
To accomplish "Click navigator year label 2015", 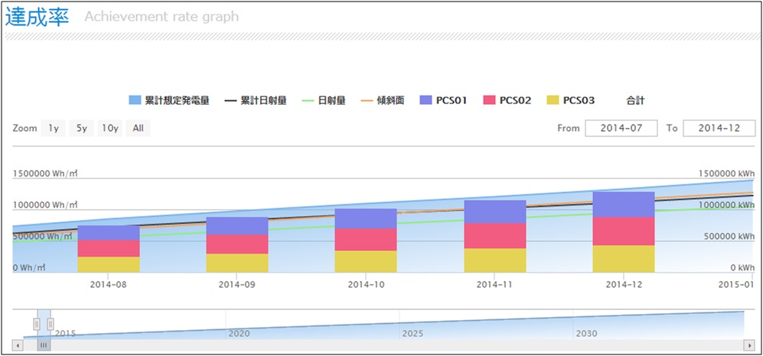I will (x=65, y=334).
